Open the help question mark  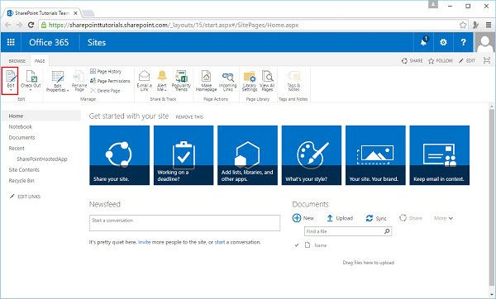(463, 42)
